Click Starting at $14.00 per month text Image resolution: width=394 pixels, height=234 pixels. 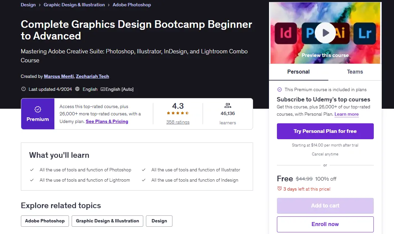point(325,145)
